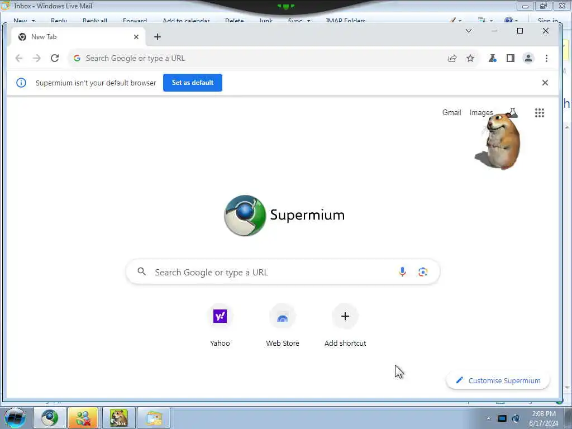Click Forward in Windows Live Mail toolbar
572x429 pixels.
[135, 21]
